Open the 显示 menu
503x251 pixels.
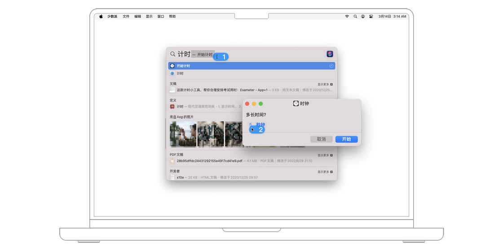tap(149, 16)
